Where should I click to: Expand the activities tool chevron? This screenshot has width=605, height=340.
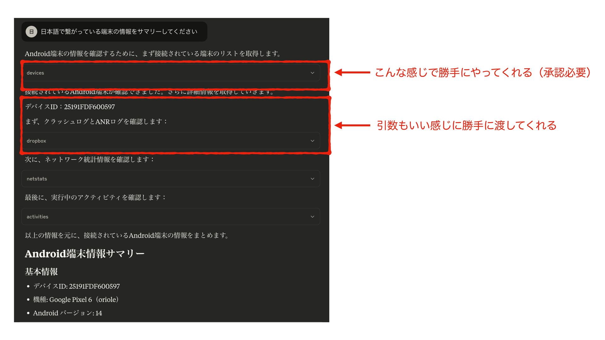312,217
